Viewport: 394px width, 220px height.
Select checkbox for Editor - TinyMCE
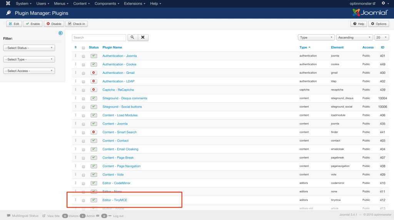click(83, 200)
